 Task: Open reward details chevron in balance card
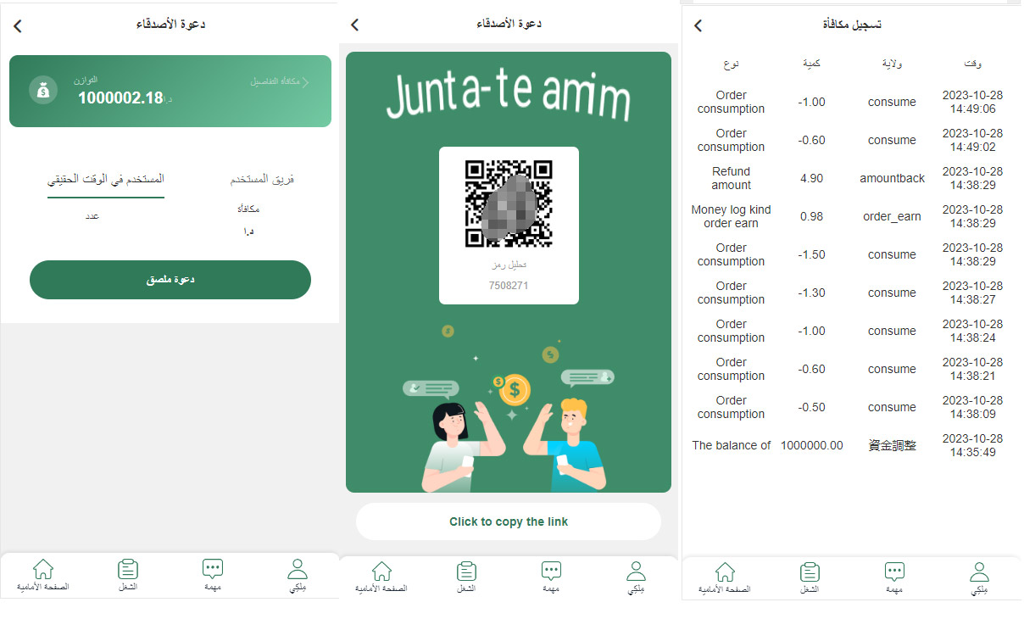306,82
